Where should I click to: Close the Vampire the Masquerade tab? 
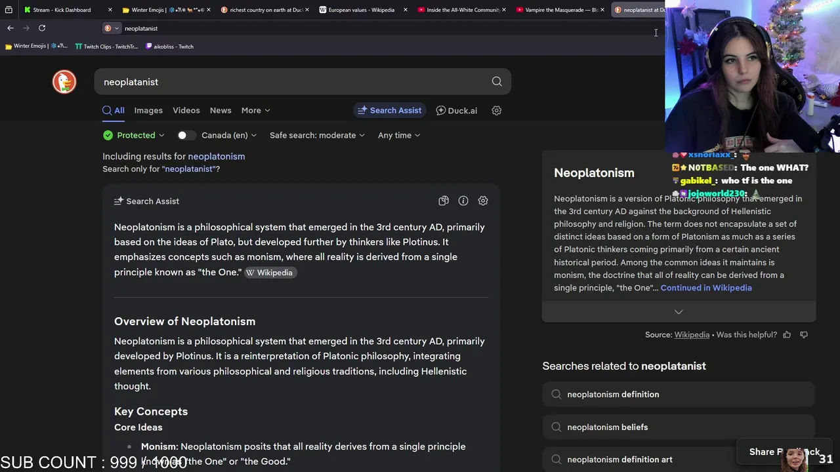602,10
